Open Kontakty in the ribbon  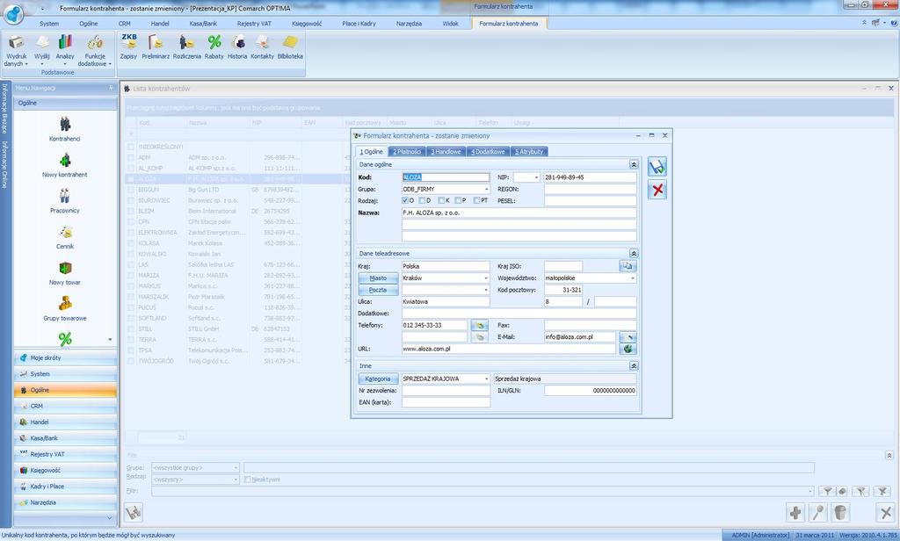[x=262, y=47]
